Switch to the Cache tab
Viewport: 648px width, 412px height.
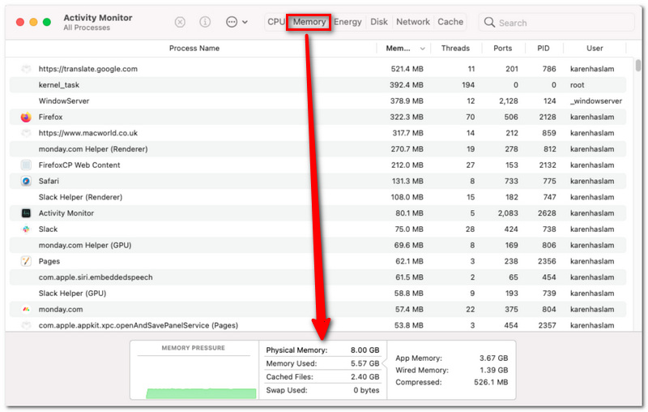pyautogui.click(x=450, y=22)
